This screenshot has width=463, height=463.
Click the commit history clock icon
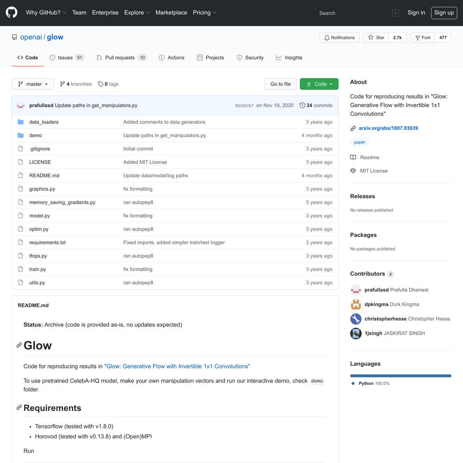(x=302, y=105)
